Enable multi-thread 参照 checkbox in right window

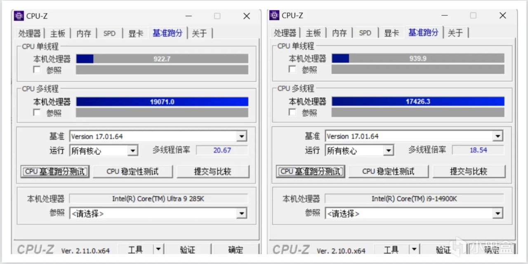click(292, 112)
